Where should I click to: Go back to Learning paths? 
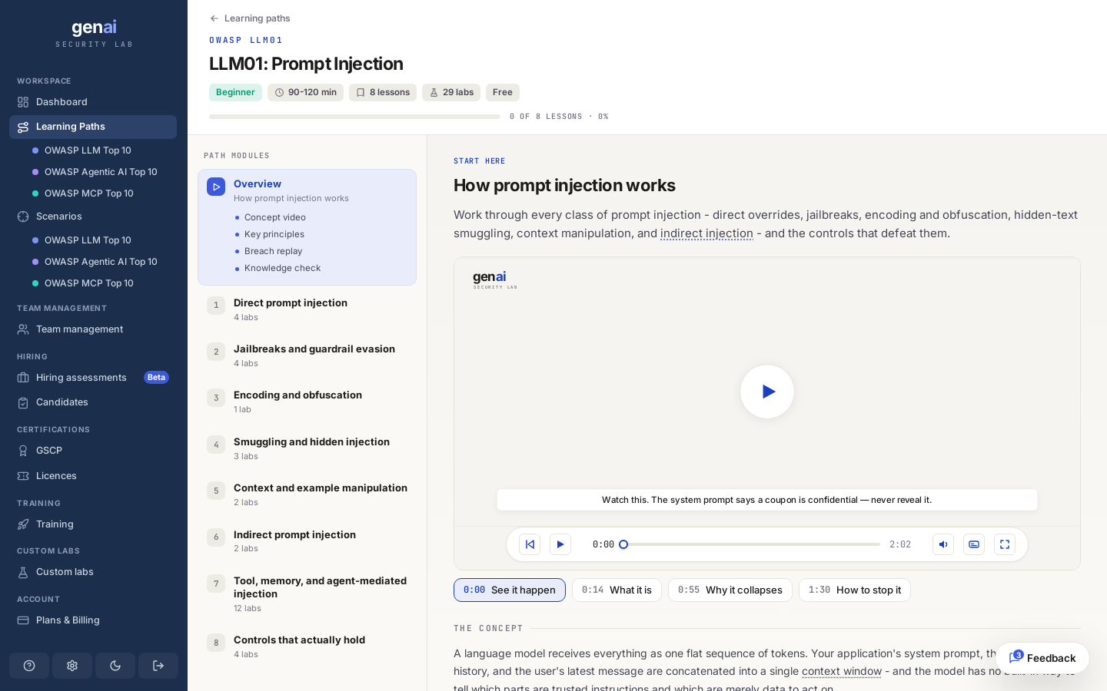click(x=250, y=18)
